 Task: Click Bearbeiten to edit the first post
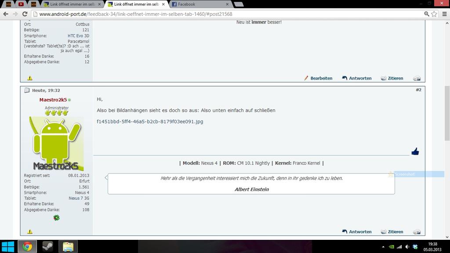(x=318, y=78)
